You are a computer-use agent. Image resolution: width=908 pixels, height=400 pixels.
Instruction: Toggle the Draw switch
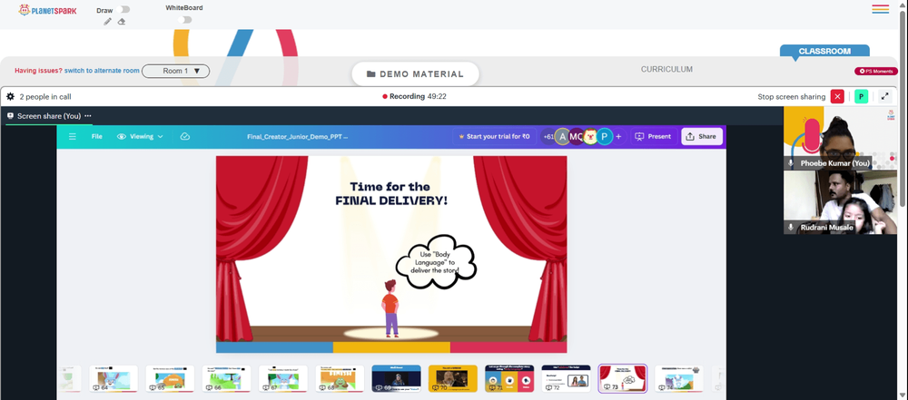(x=123, y=9)
